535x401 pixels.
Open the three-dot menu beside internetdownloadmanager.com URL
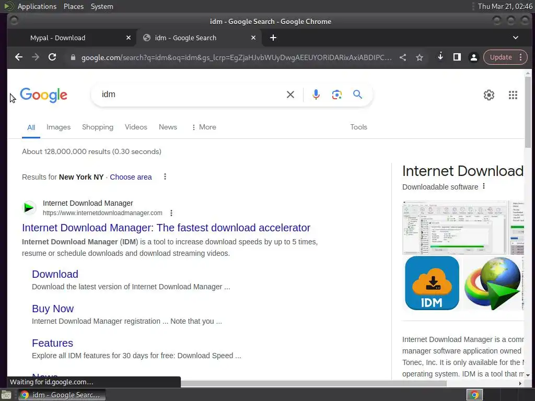coord(171,213)
